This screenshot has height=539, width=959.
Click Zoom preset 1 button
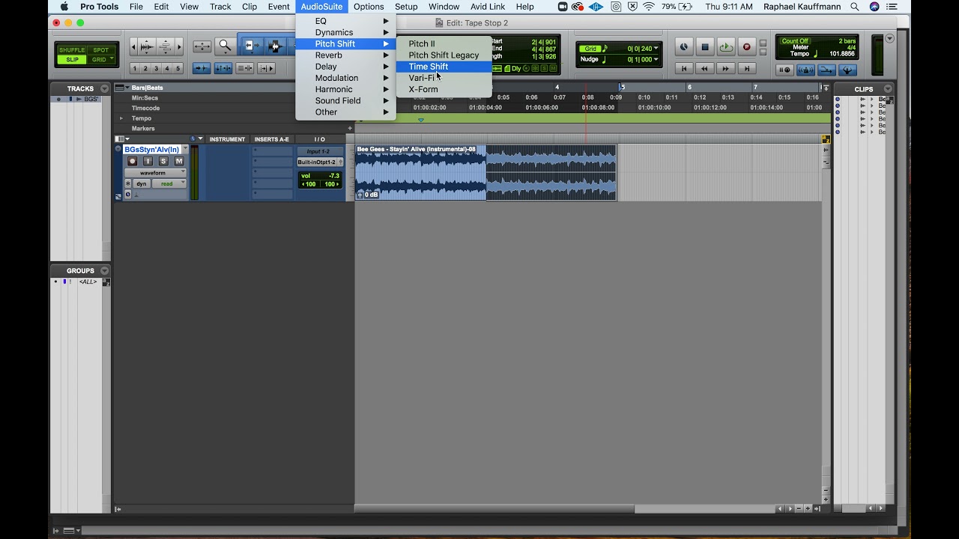[x=135, y=68]
